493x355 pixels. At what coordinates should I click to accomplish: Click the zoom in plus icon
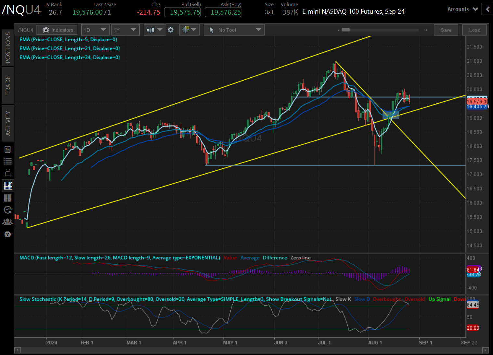pyautogui.click(x=426, y=30)
